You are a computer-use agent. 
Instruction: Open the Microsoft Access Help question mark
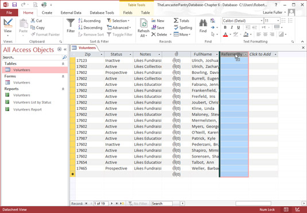276,5
